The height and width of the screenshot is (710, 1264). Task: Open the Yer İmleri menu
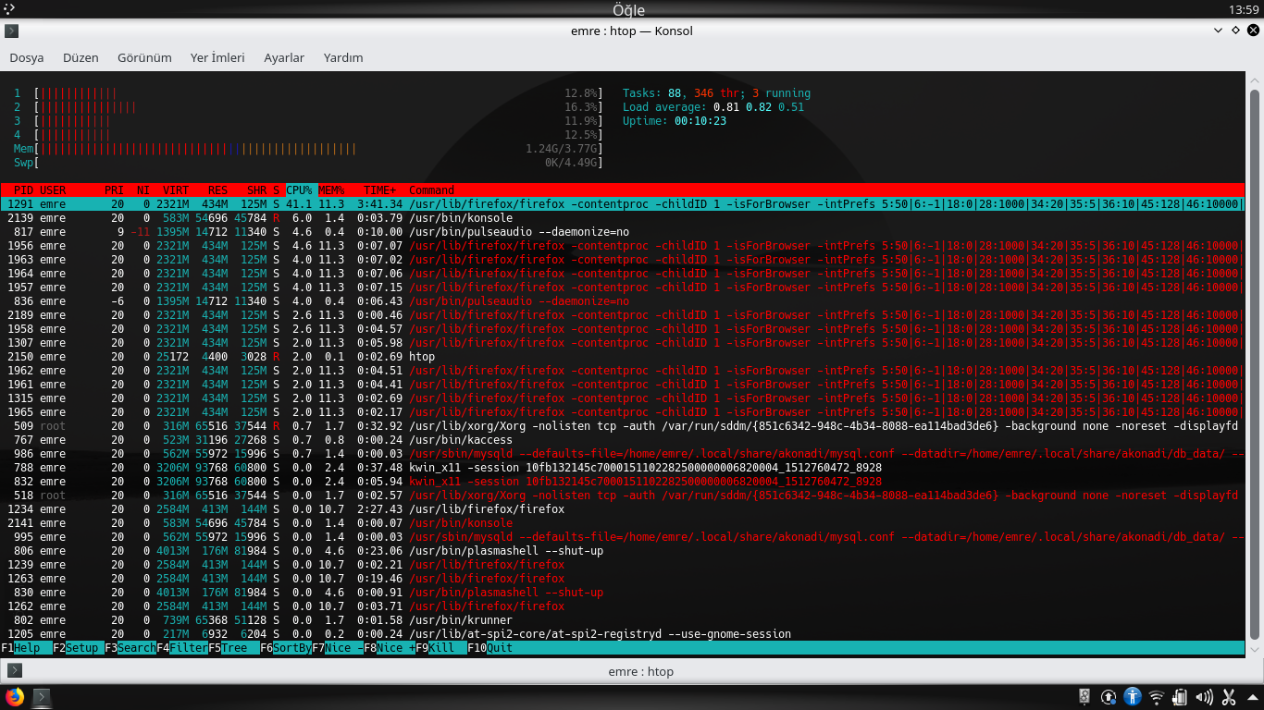click(x=217, y=57)
